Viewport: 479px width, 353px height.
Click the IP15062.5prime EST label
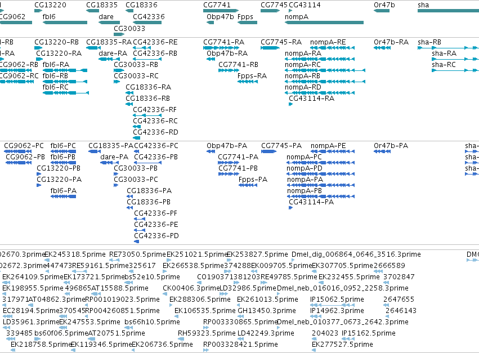tap(337, 299)
